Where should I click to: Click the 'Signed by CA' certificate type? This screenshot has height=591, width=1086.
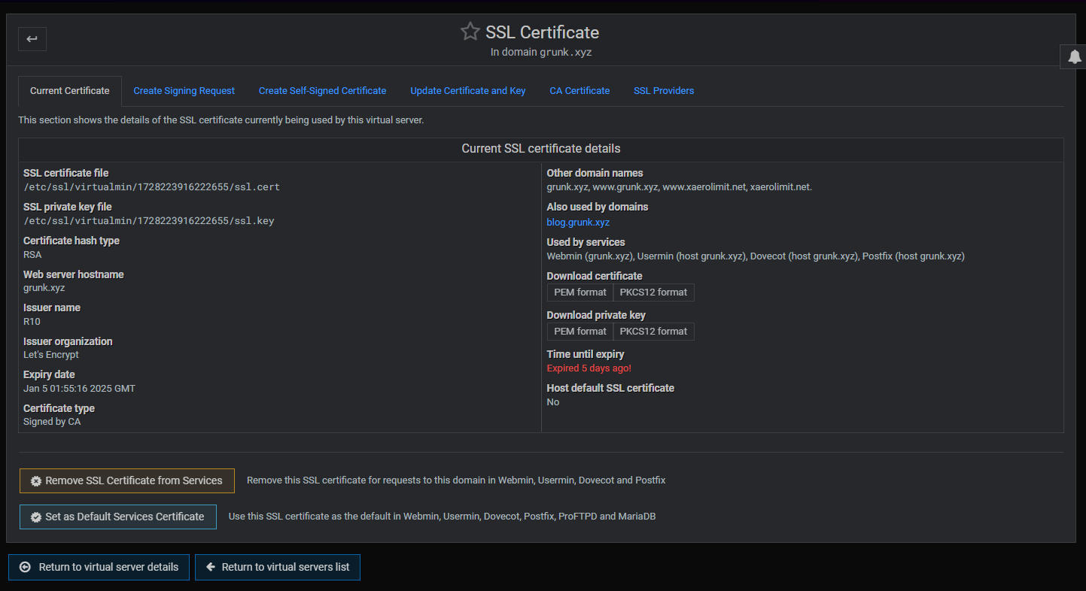52,422
